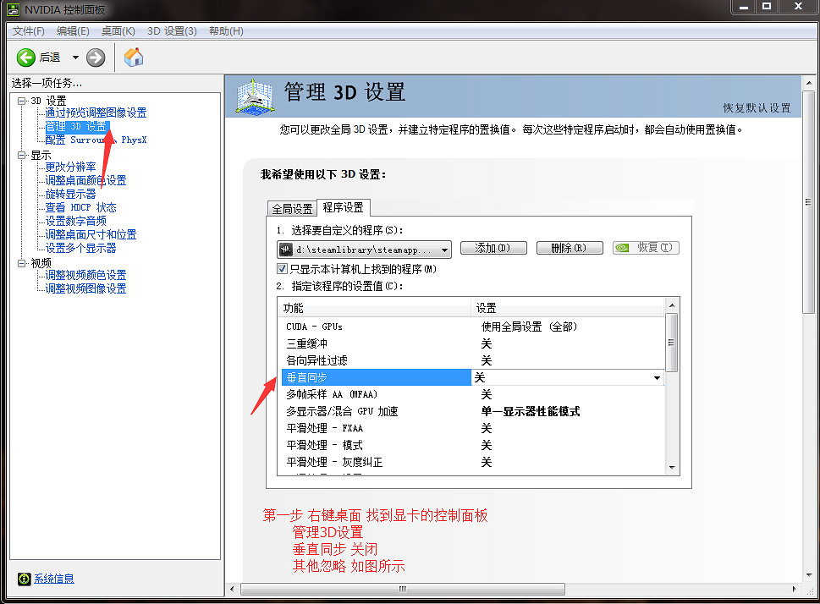The width and height of the screenshot is (820, 604).
Task: Click the green Back arrow icon
Action: coord(26,58)
